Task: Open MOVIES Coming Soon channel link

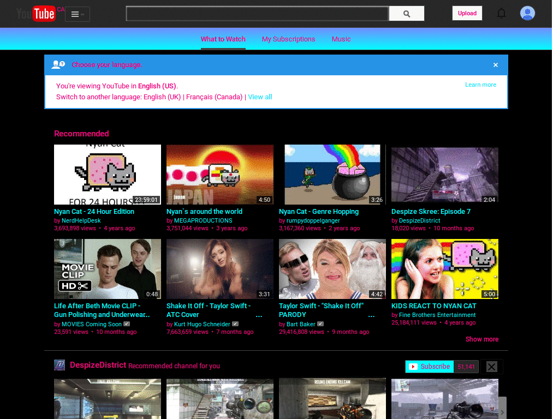Action: coord(92,324)
